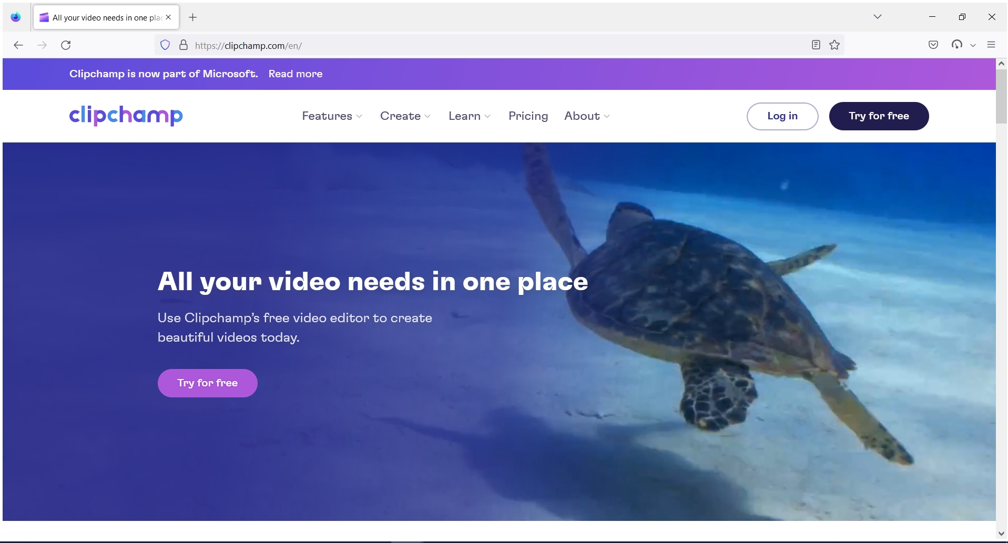Open the tracking protection shield icon
Image resolution: width=1008 pixels, height=543 pixels.
[165, 45]
